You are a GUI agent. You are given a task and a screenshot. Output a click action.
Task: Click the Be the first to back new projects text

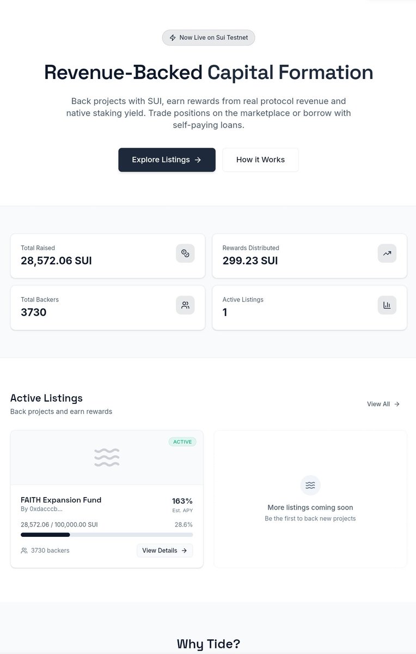click(310, 518)
